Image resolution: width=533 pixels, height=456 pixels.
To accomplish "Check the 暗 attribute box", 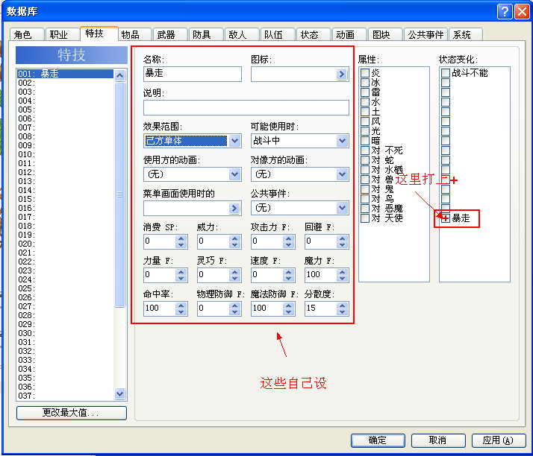I will click(x=365, y=141).
